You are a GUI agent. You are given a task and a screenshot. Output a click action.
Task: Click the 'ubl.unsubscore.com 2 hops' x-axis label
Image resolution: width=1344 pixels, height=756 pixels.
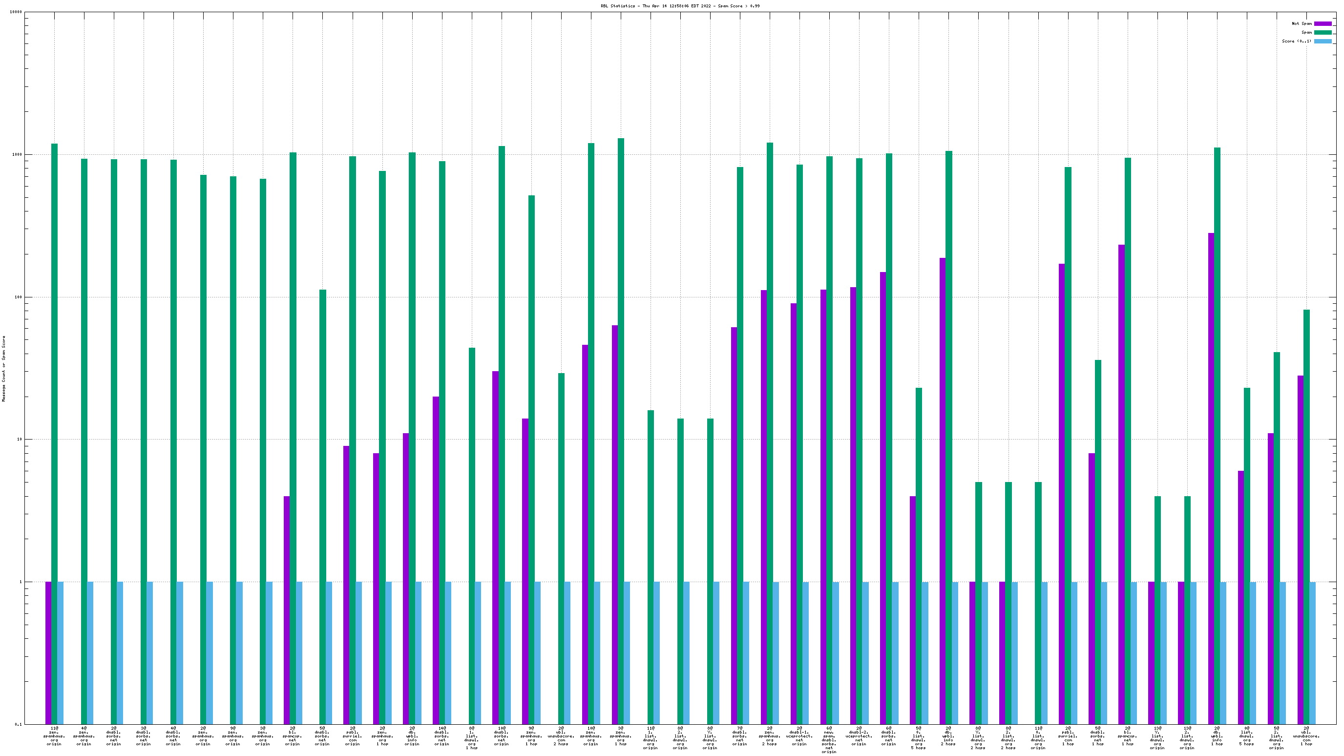point(561,735)
